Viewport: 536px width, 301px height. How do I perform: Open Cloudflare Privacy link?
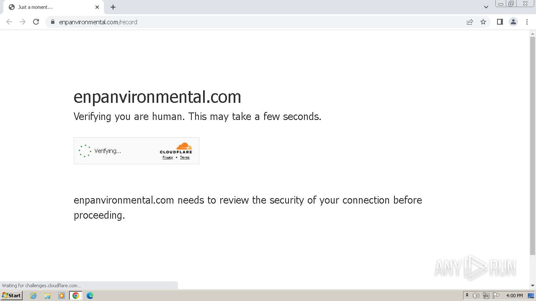pyautogui.click(x=167, y=158)
